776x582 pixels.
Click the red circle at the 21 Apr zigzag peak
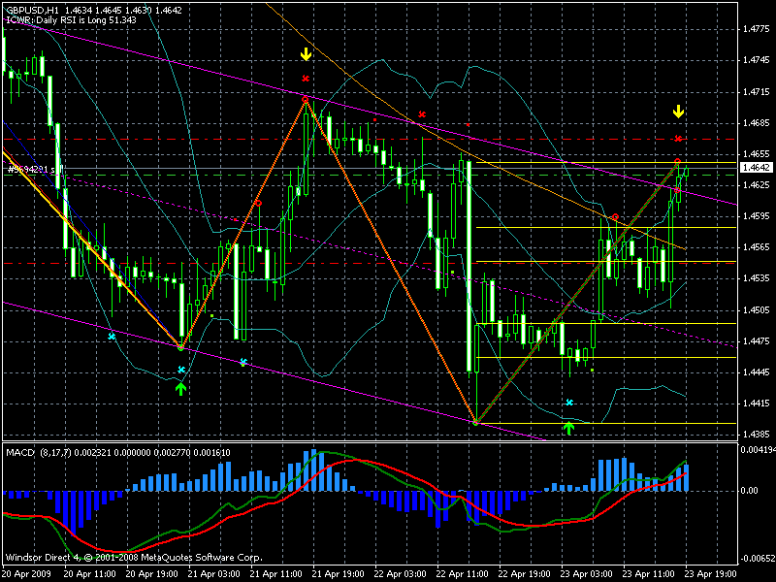click(306, 100)
